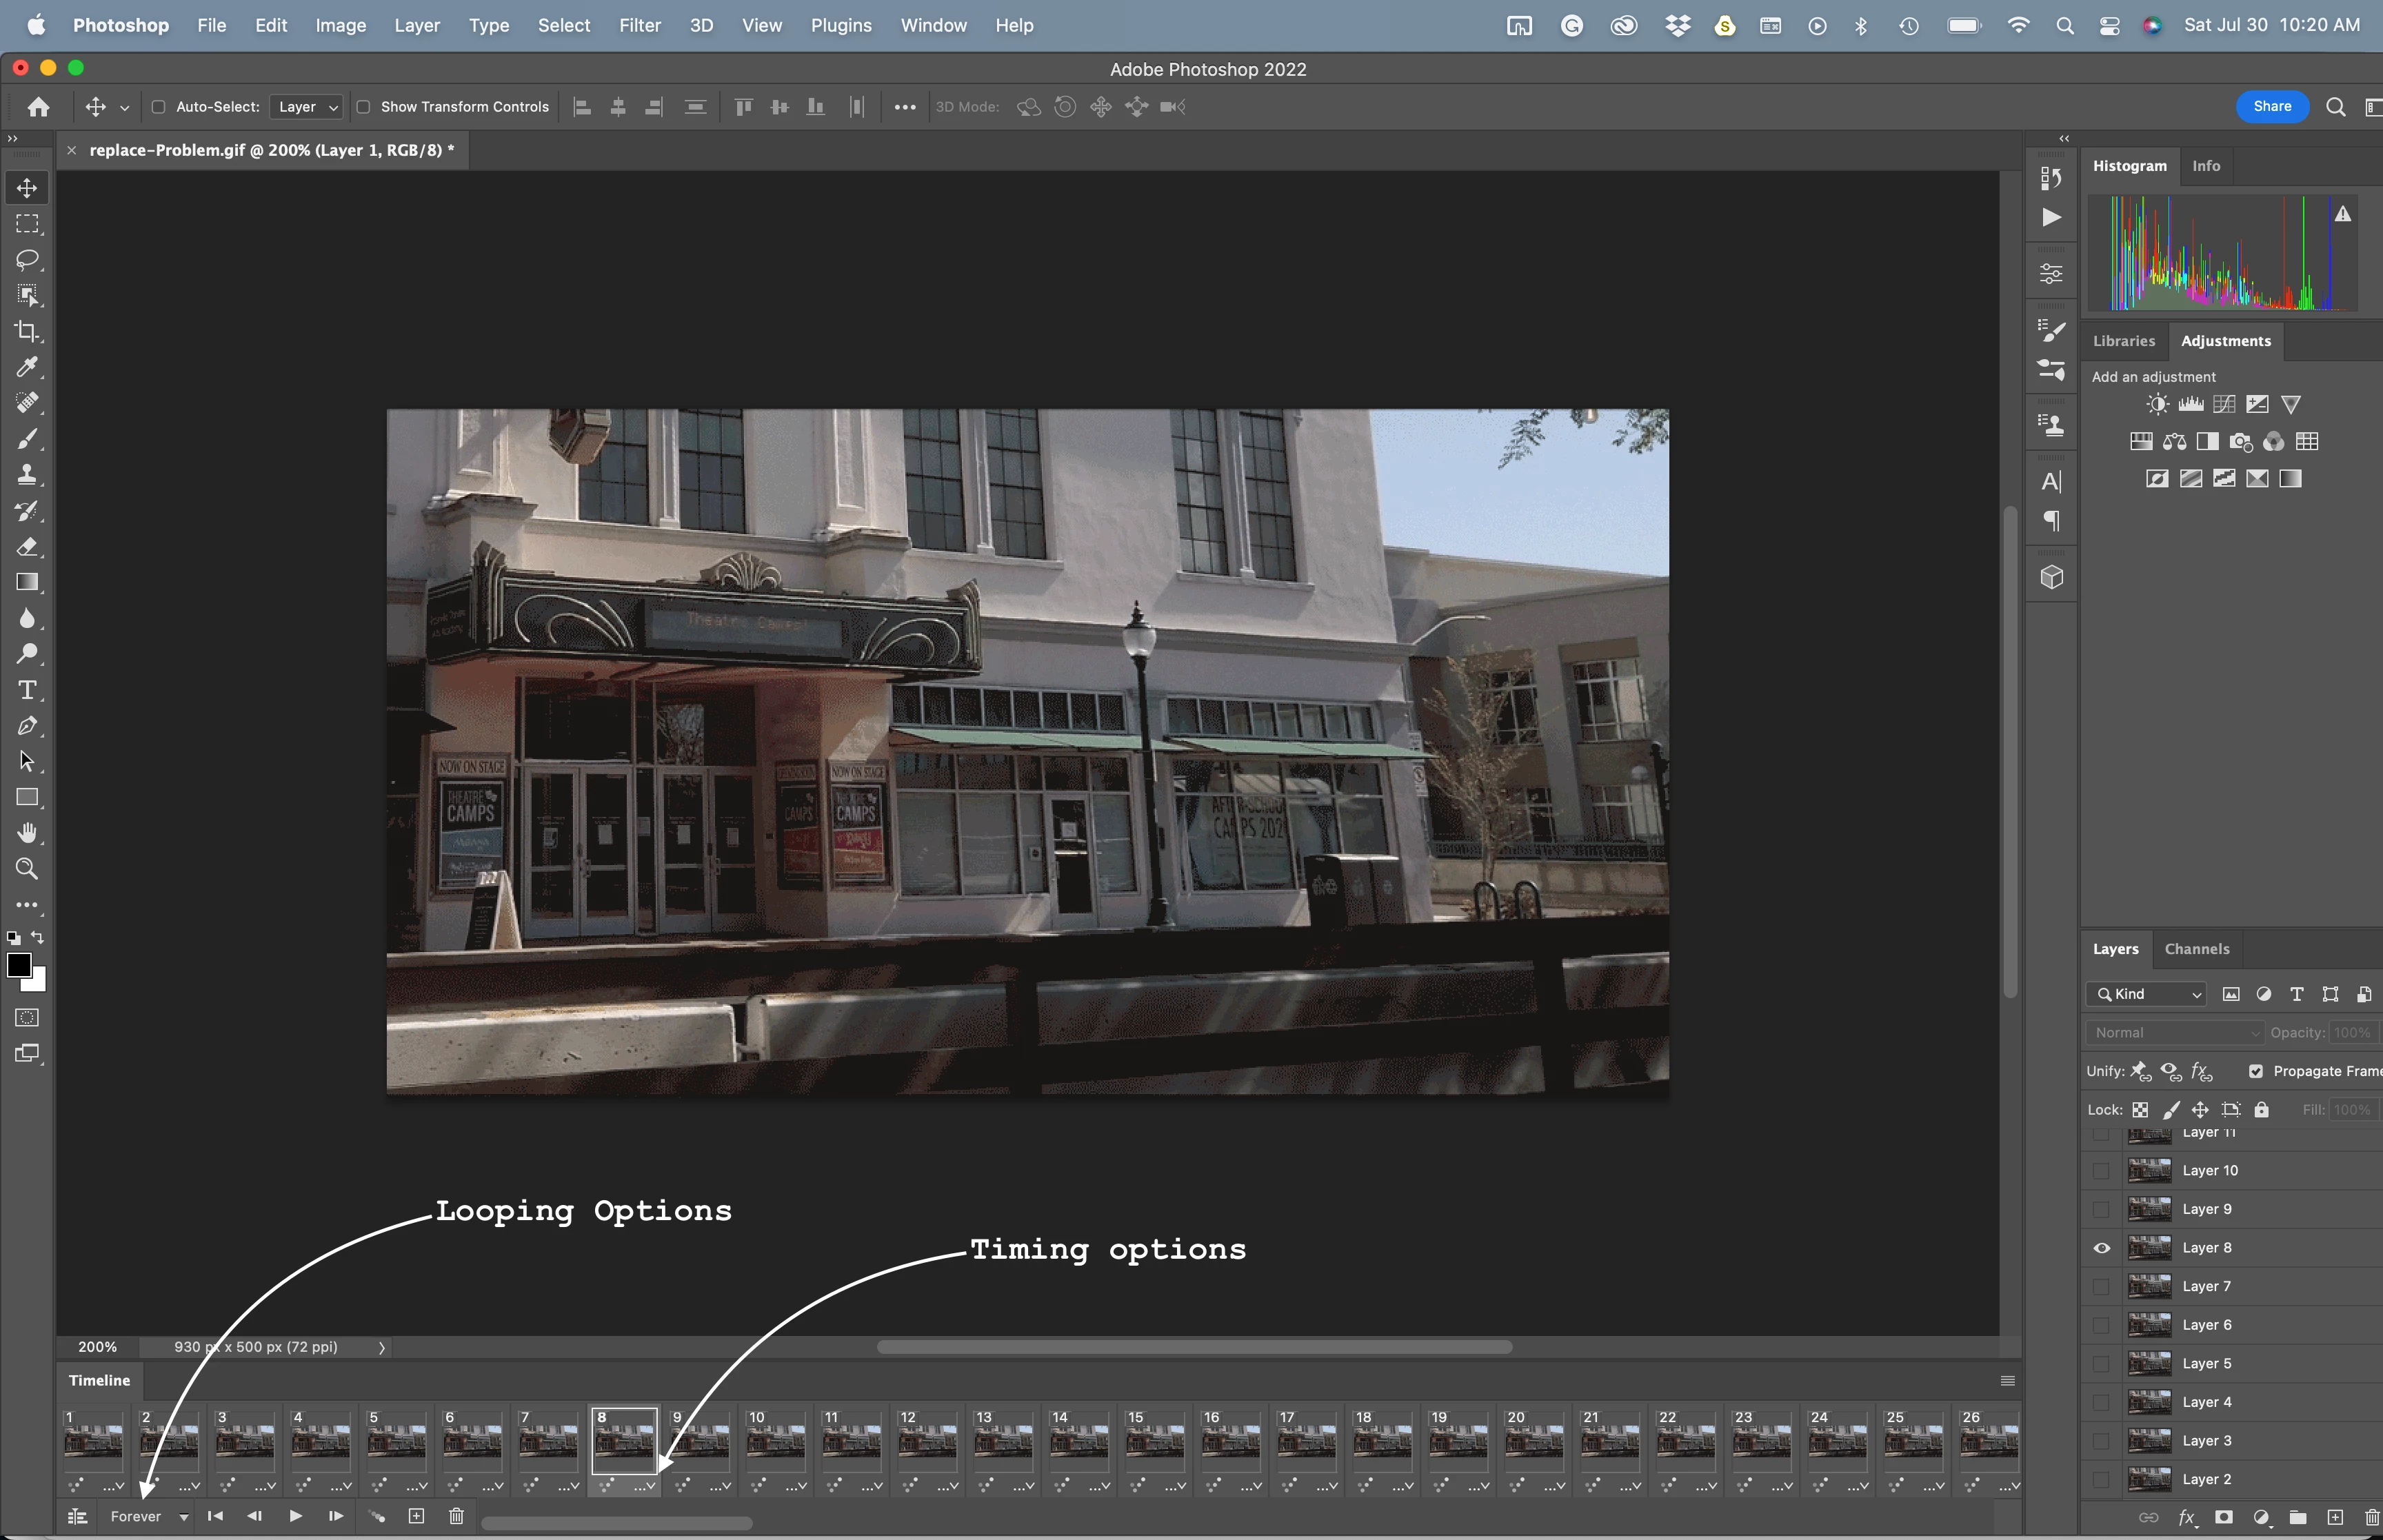Select the Lasso tool
This screenshot has width=2383, height=1540.
[x=27, y=260]
